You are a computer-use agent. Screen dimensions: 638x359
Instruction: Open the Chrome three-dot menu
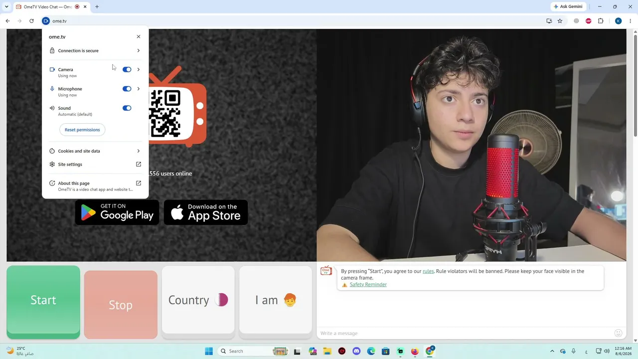(x=631, y=21)
